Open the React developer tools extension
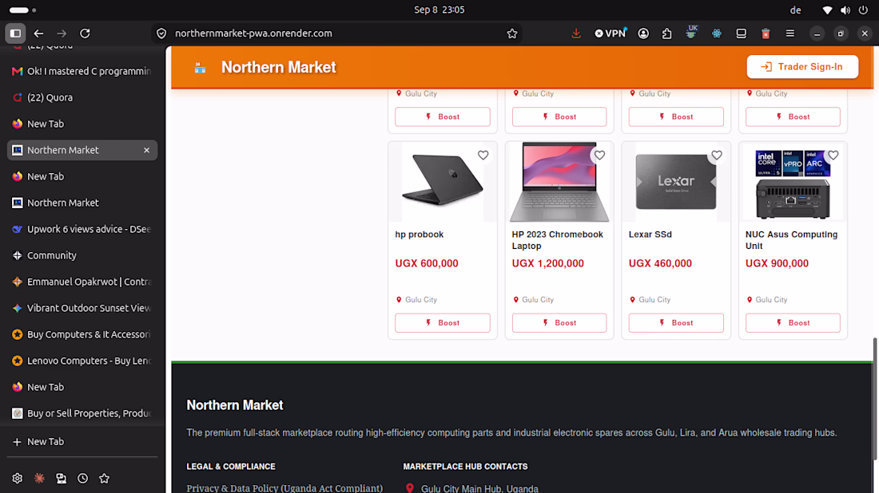Viewport: 879px width, 493px height. [x=717, y=34]
